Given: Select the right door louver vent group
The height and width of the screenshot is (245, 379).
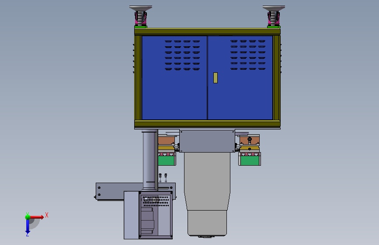Looking at the screenshot, I should [248, 55].
